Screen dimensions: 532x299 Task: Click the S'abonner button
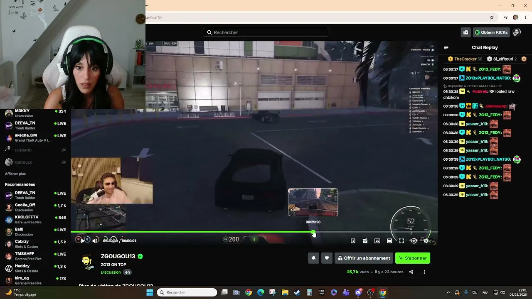pyautogui.click(x=413, y=258)
